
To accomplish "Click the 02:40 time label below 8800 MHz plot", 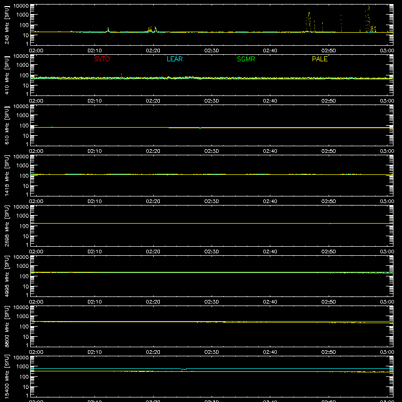I will [270, 352].
